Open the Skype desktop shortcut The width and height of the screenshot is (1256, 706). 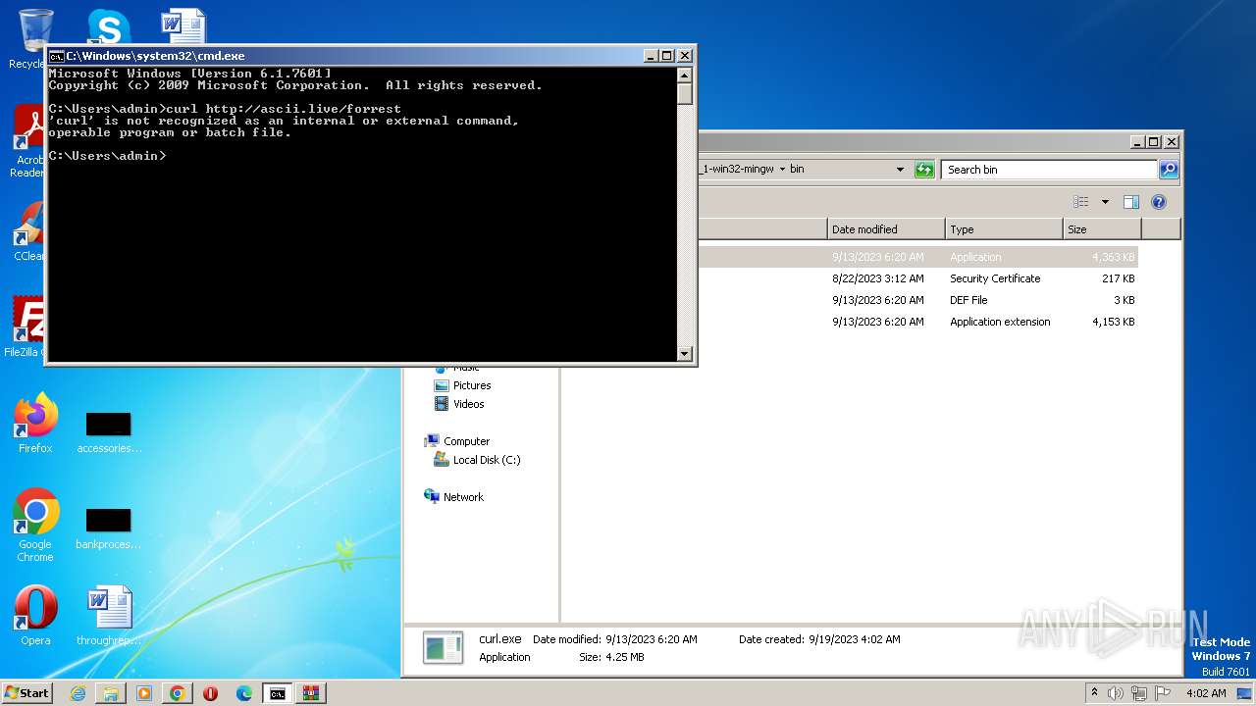(108, 26)
